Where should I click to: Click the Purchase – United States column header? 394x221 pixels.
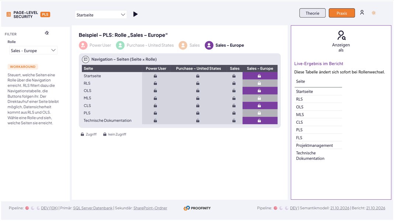tap(198, 69)
